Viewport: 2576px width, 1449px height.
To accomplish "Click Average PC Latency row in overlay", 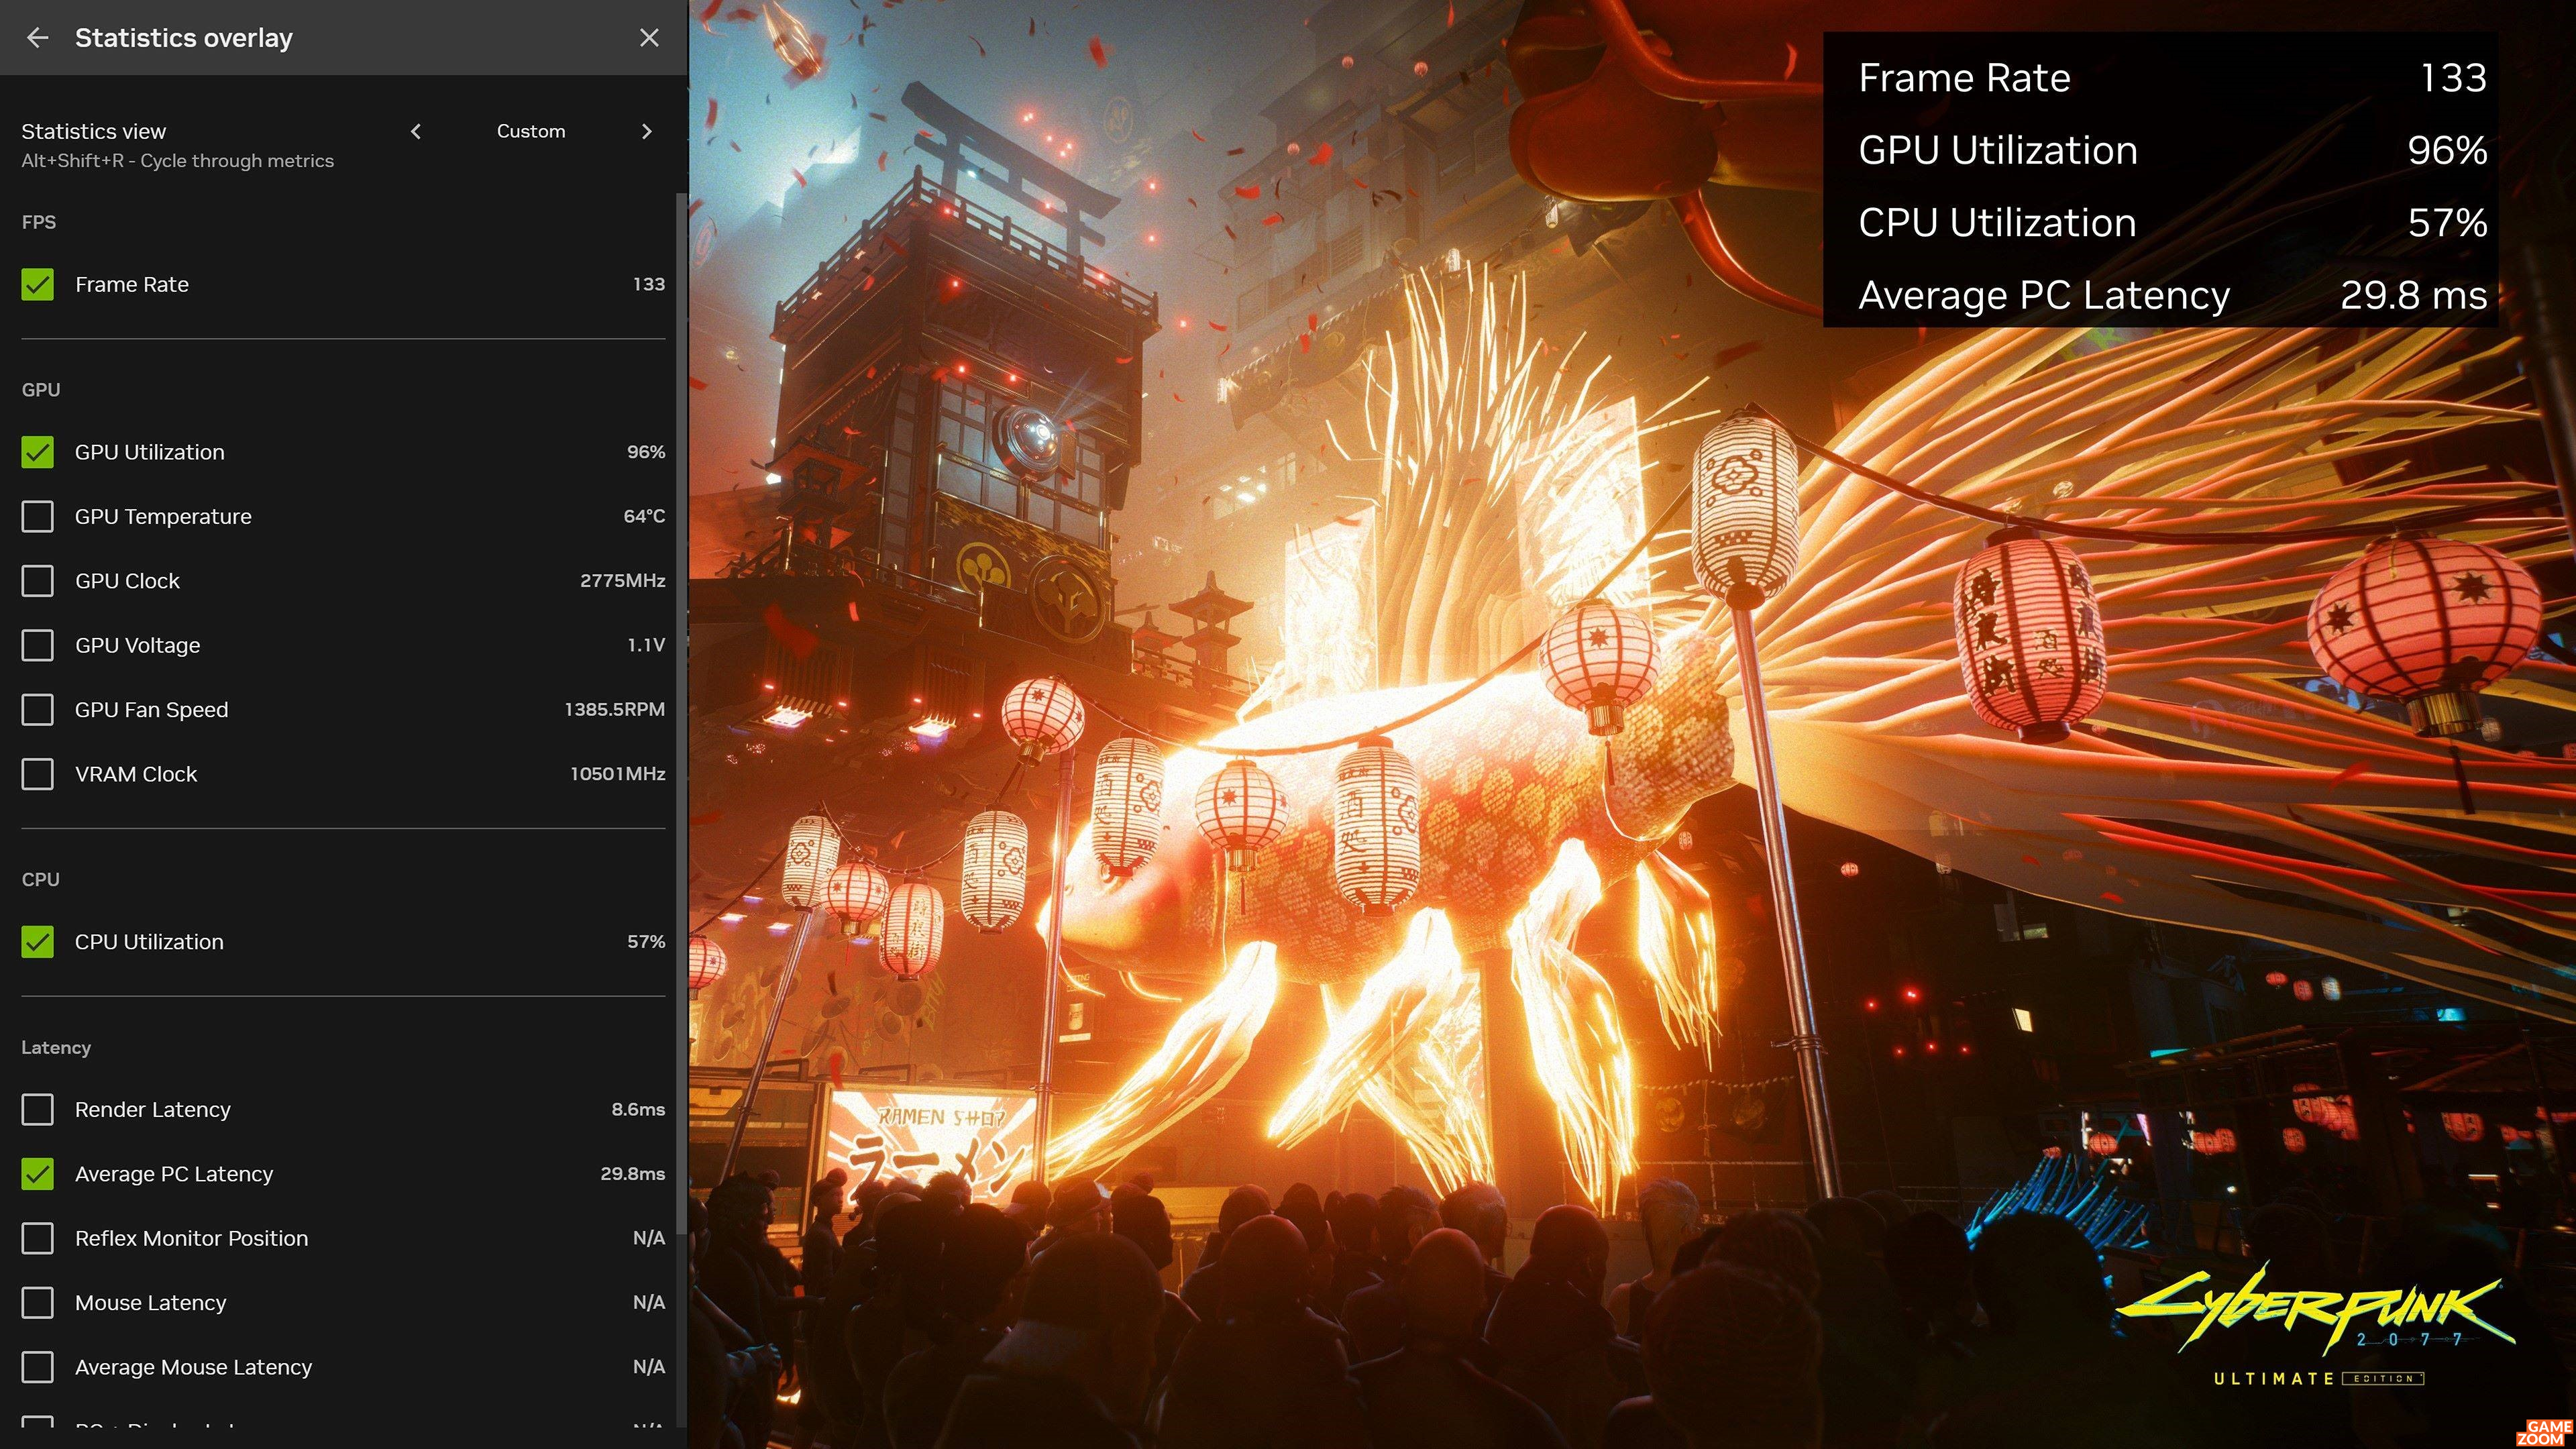I will click(x=2172, y=296).
